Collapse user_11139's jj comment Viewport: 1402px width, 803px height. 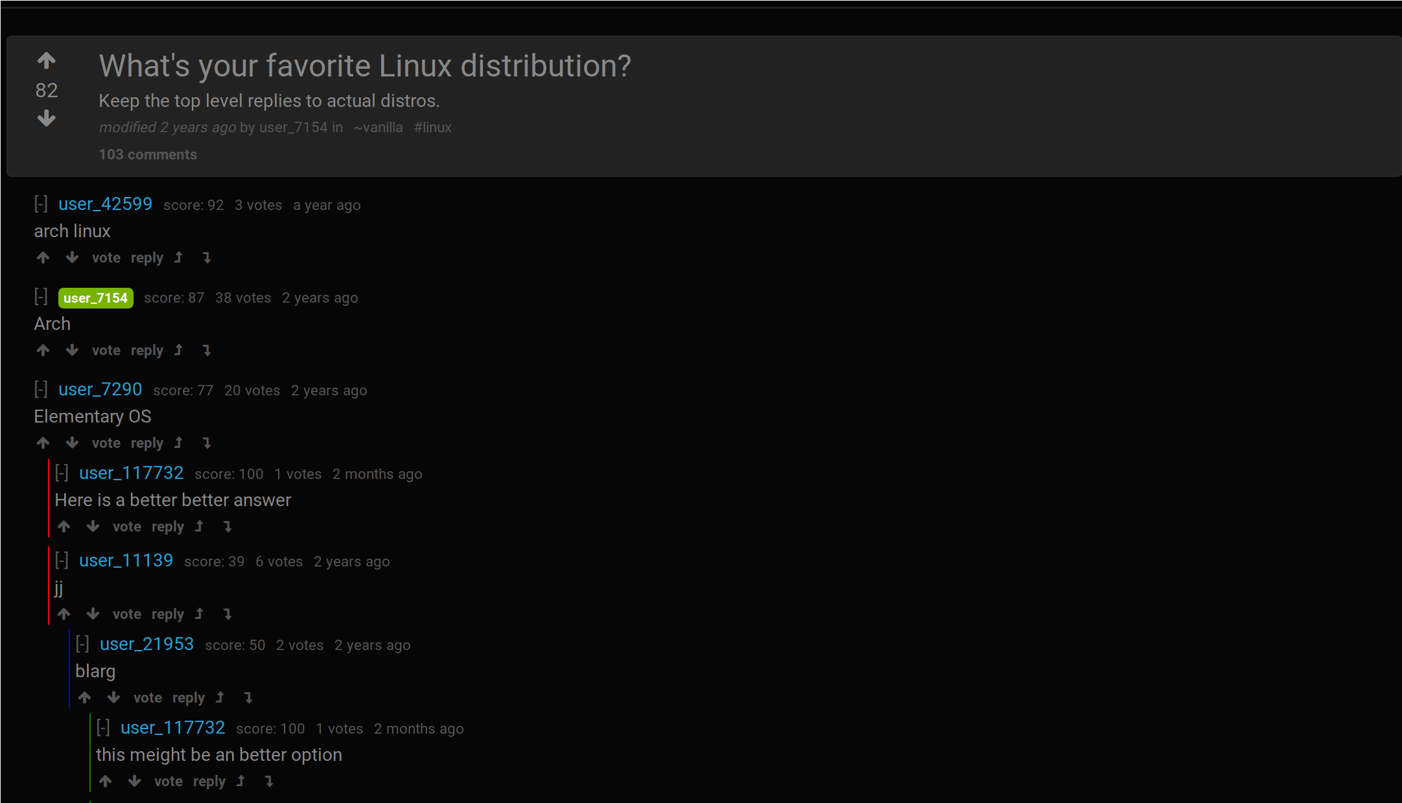click(x=62, y=561)
